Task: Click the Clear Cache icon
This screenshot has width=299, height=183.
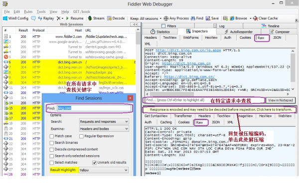Action: pos(255,18)
